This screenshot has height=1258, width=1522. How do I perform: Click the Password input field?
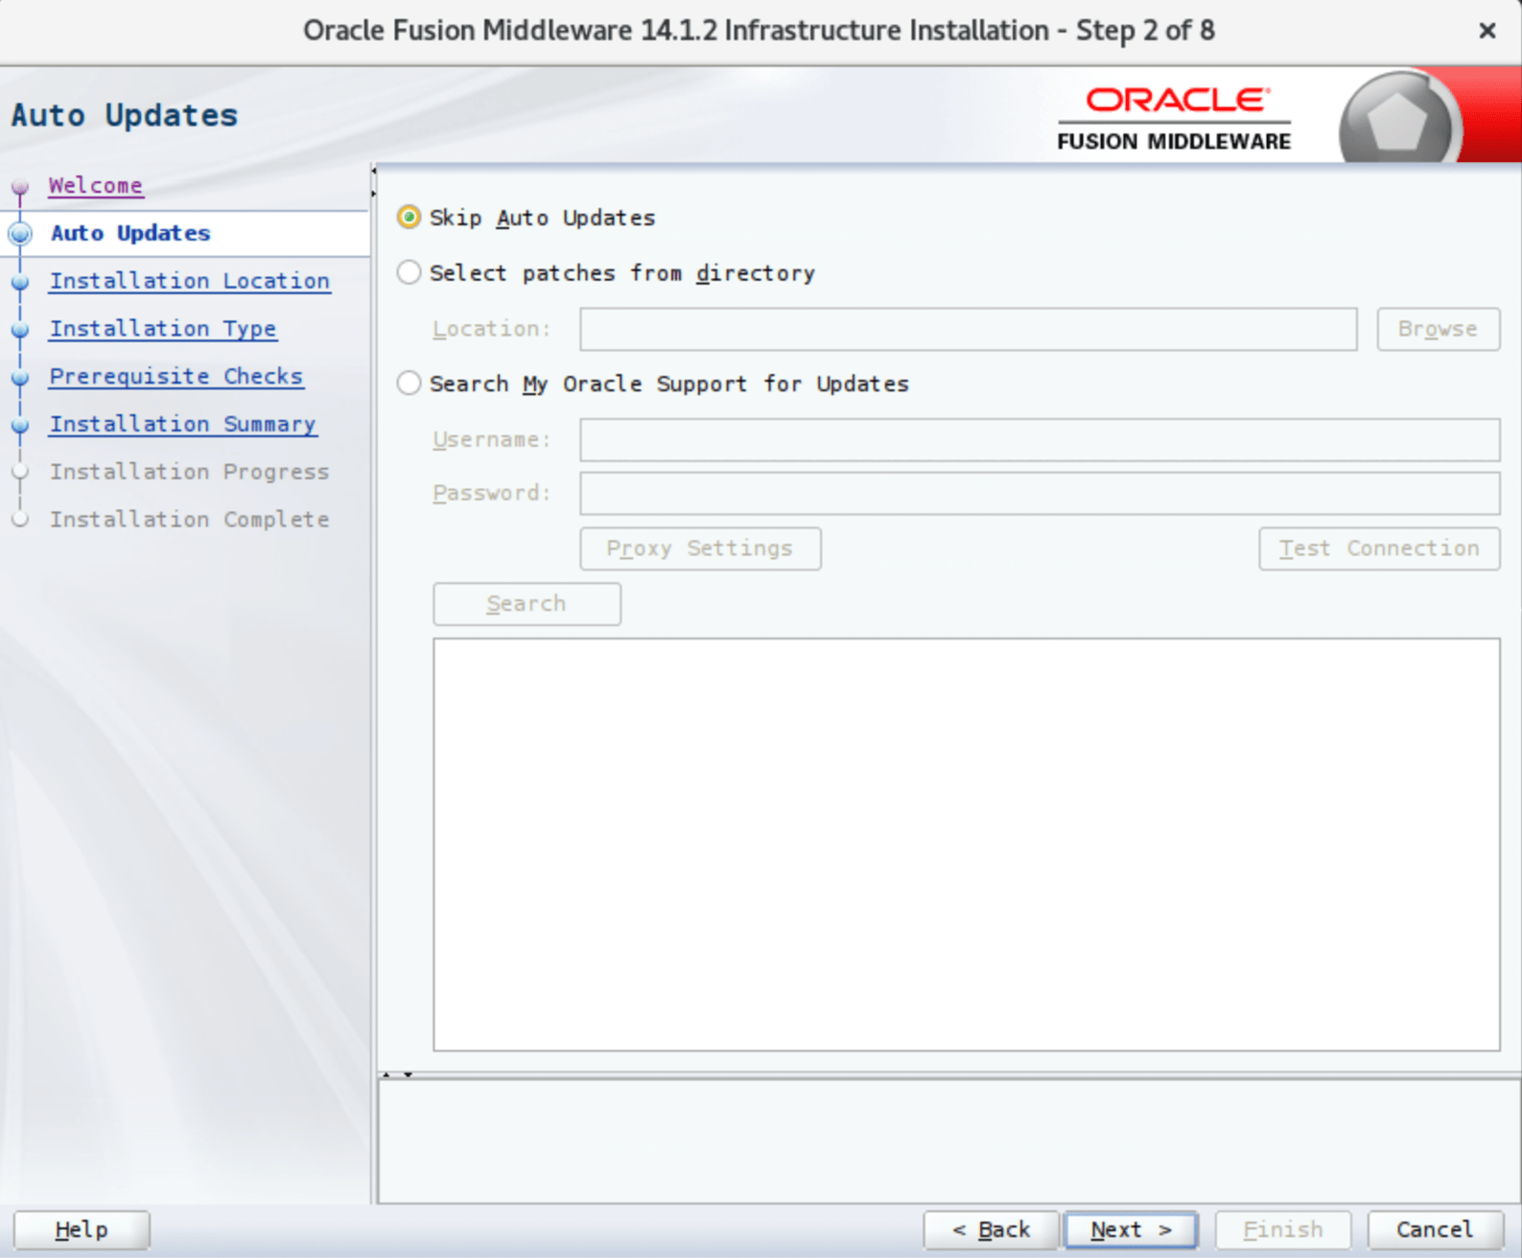pyautogui.click(x=1040, y=493)
